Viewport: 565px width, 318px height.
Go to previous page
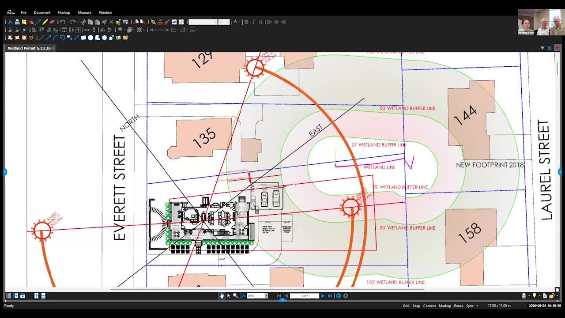coord(286,296)
